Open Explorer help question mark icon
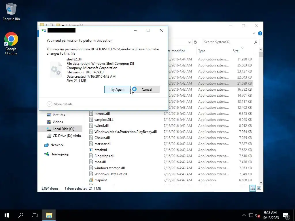This screenshot has width=295, height=221. [260, 33]
